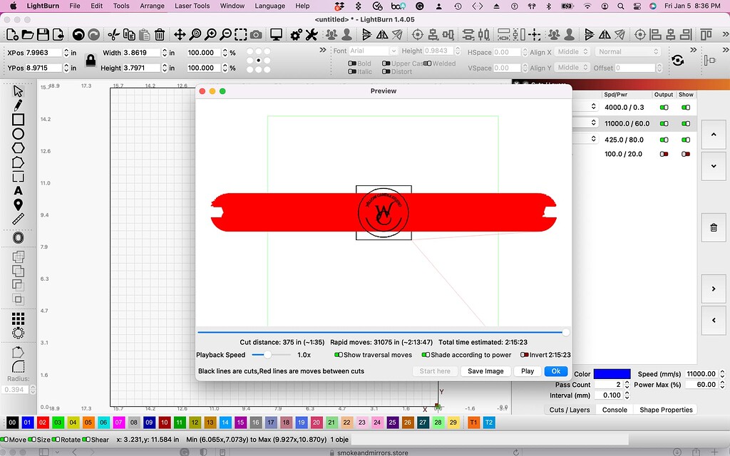Click trash icon in Cuts panel
This screenshot has width=730, height=456.
tap(713, 227)
